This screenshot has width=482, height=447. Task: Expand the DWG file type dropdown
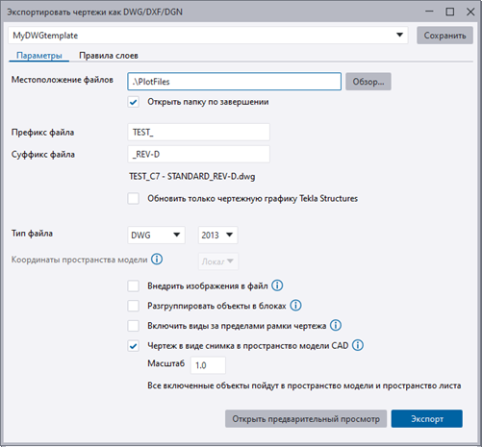[156, 235]
